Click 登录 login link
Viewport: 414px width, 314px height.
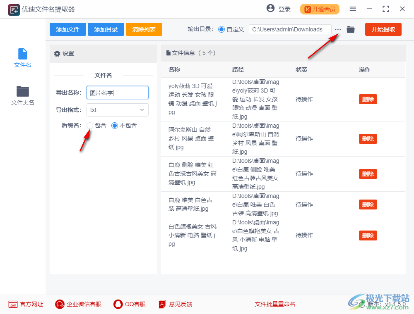tap(285, 9)
